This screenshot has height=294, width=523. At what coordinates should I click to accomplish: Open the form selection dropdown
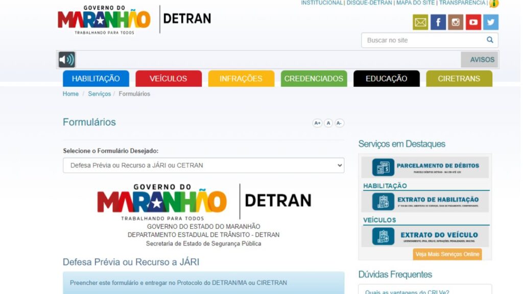[x=203, y=165]
